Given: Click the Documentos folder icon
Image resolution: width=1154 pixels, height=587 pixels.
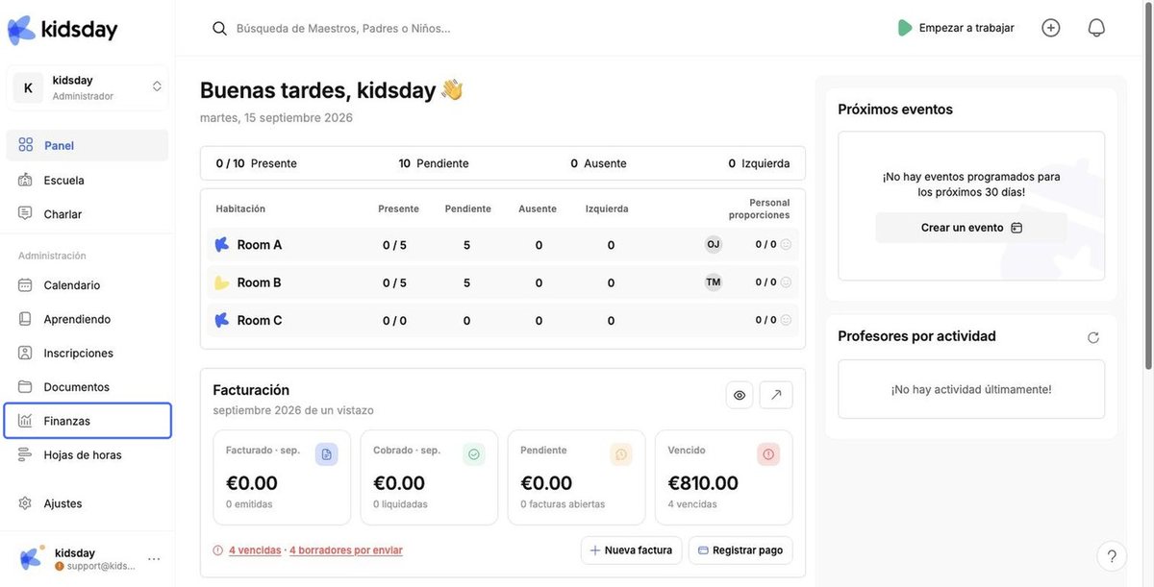Looking at the screenshot, I should click(25, 386).
